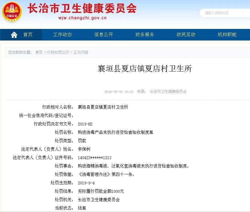Open the 政民互动 navigation tab
Screen dimensions: 250x212
click(x=186, y=34)
